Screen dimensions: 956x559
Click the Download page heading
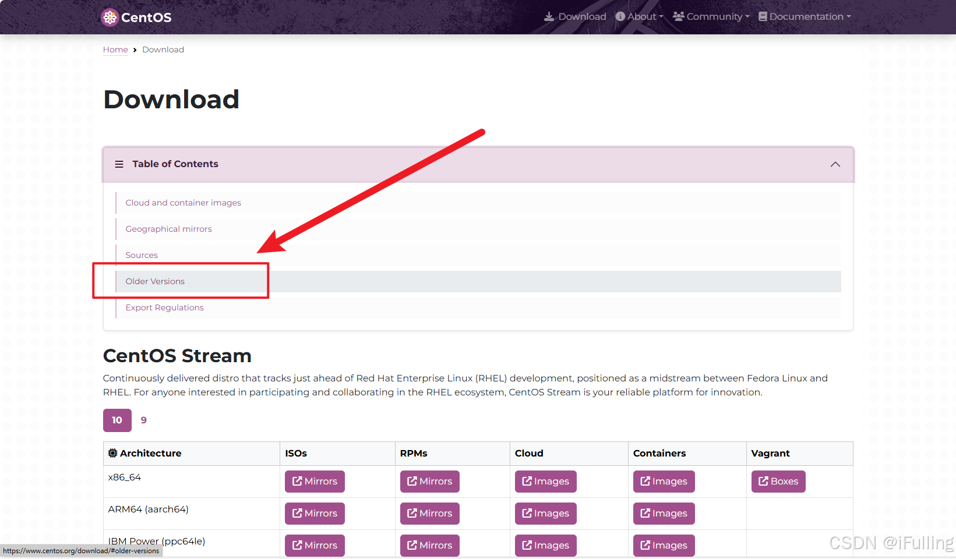171,100
